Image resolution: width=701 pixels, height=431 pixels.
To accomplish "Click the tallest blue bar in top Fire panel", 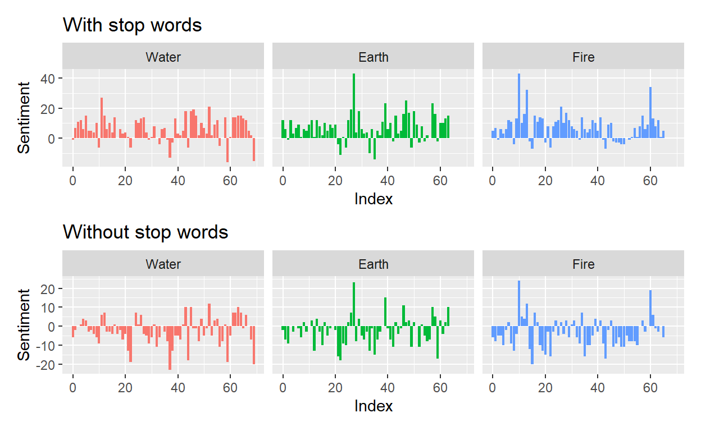I will pyautogui.click(x=519, y=106).
